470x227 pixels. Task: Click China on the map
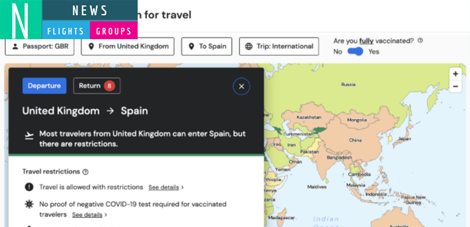[355, 140]
